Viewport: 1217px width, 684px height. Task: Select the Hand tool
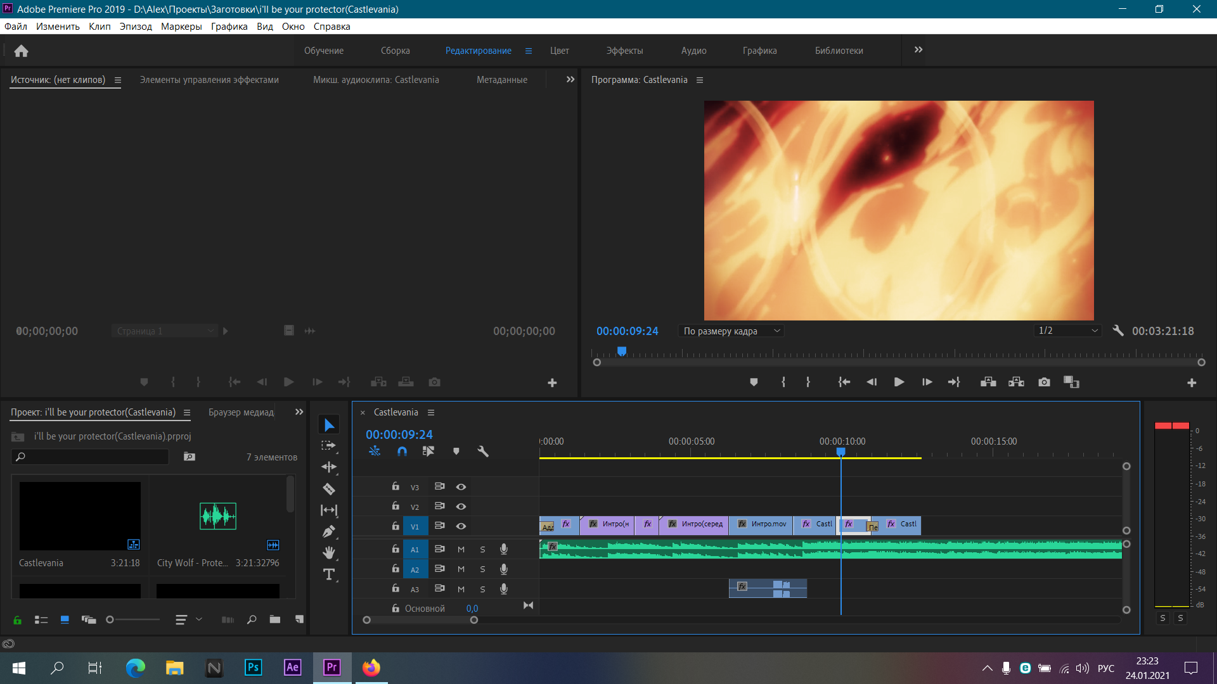329,553
